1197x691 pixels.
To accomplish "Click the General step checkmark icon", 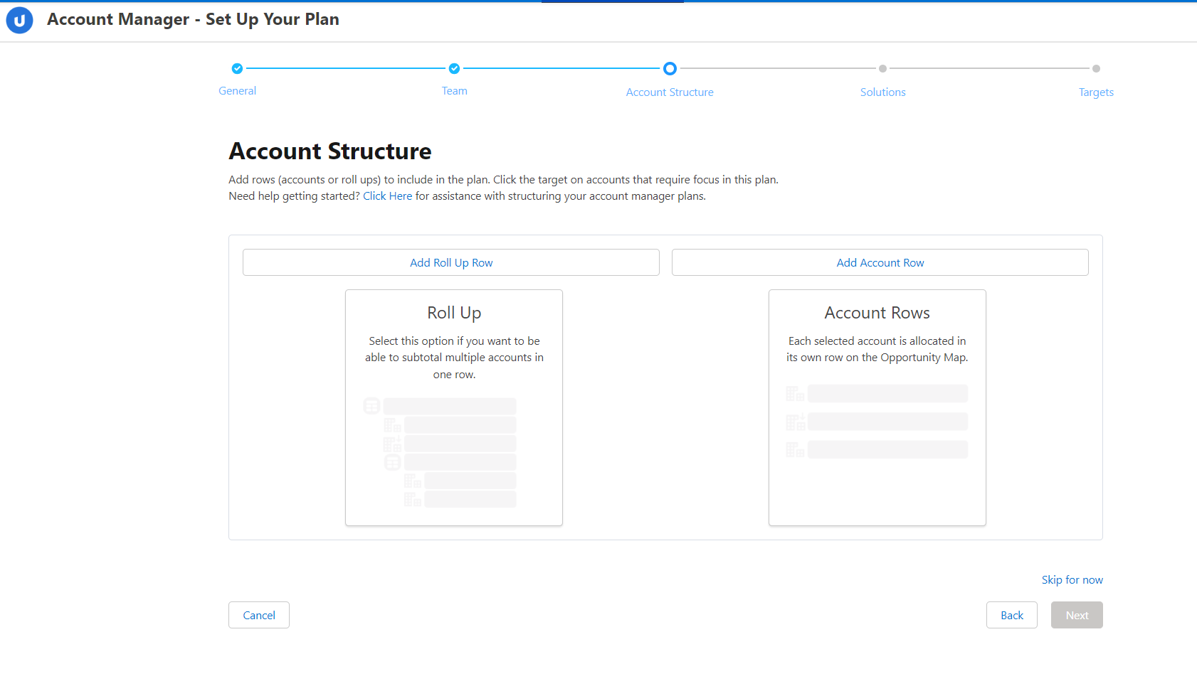I will [237, 69].
